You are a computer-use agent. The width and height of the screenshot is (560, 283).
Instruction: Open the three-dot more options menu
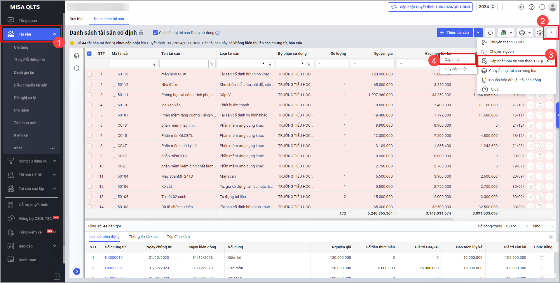tap(551, 33)
